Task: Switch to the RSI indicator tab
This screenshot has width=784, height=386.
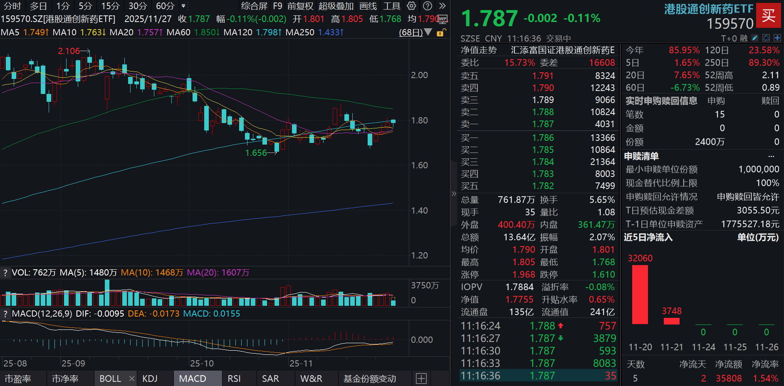Action: point(234,379)
